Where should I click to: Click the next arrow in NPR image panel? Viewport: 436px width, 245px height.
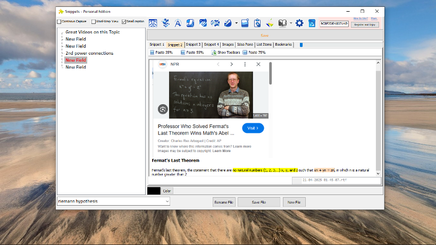coord(231,64)
